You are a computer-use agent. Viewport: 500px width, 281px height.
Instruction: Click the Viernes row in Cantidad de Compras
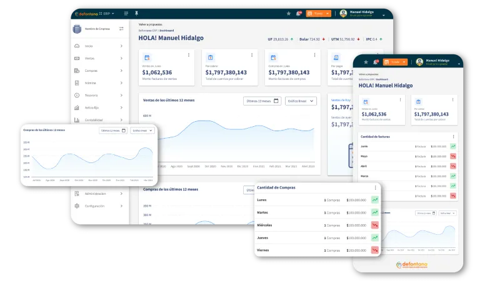coord(317,250)
